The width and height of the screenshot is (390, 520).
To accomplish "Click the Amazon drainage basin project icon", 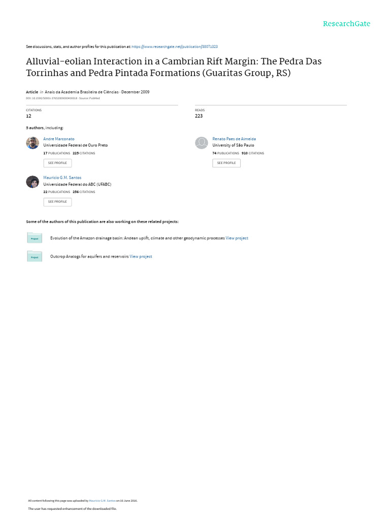I will click(x=35, y=238).
